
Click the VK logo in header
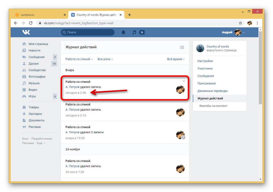pyautogui.click(x=26, y=32)
